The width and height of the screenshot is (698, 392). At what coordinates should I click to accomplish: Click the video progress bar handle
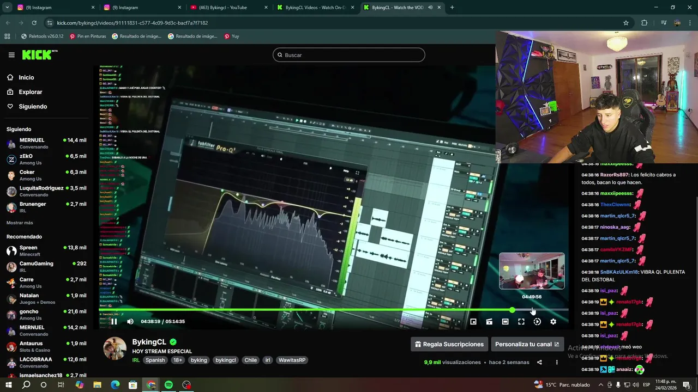[512, 310]
